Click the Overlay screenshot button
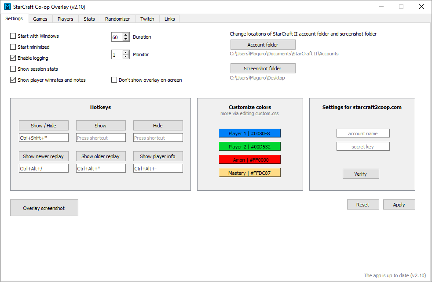 44,208
